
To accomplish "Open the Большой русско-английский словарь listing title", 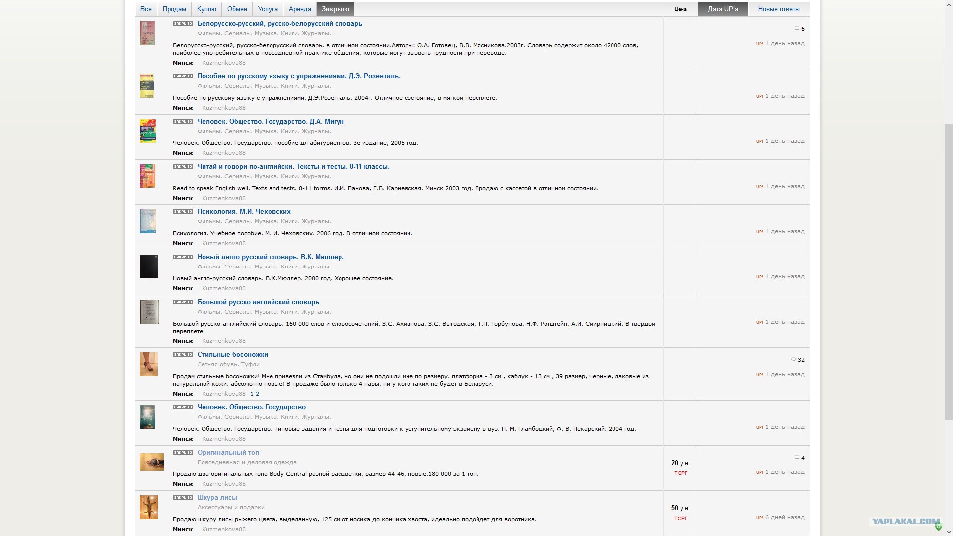I will (x=258, y=302).
